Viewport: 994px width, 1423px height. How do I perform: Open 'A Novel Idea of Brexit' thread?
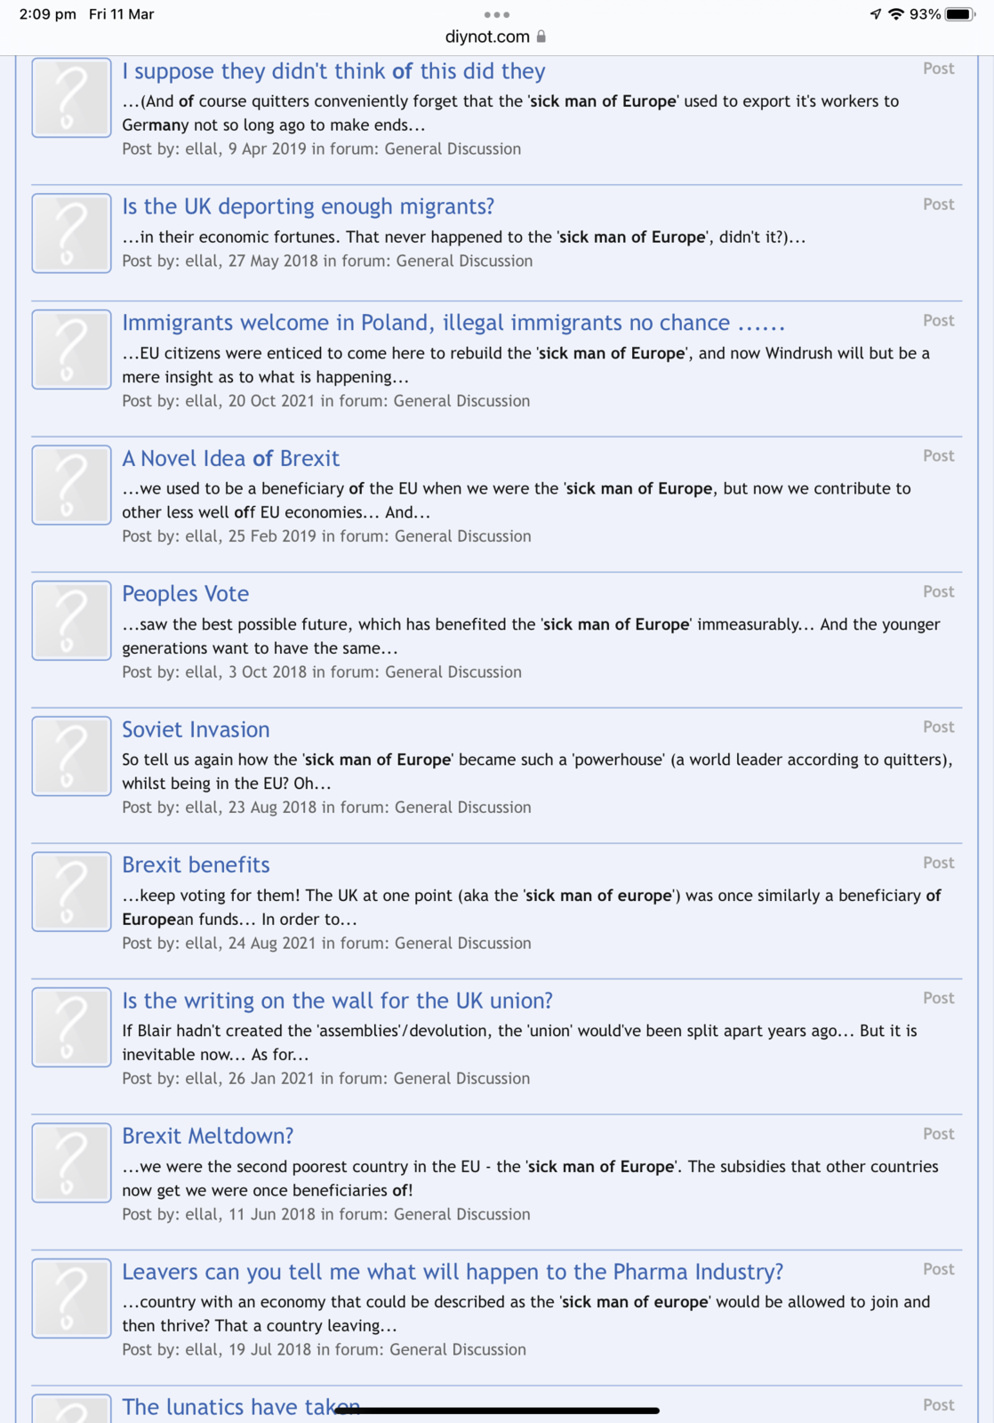(230, 458)
